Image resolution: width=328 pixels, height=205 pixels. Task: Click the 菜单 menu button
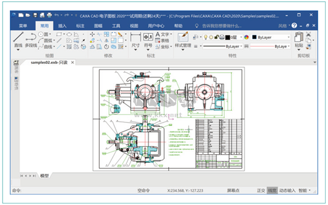pyautogui.click(x=23, y=26)
